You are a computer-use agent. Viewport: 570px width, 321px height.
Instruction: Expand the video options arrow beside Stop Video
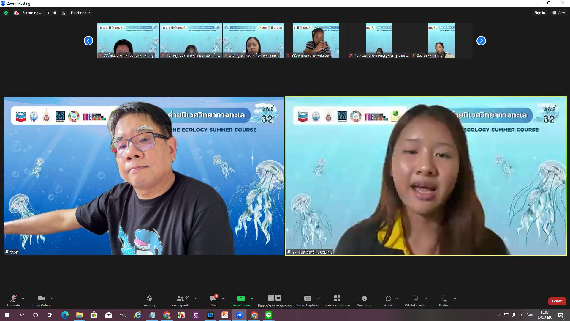tap(52, 298)
